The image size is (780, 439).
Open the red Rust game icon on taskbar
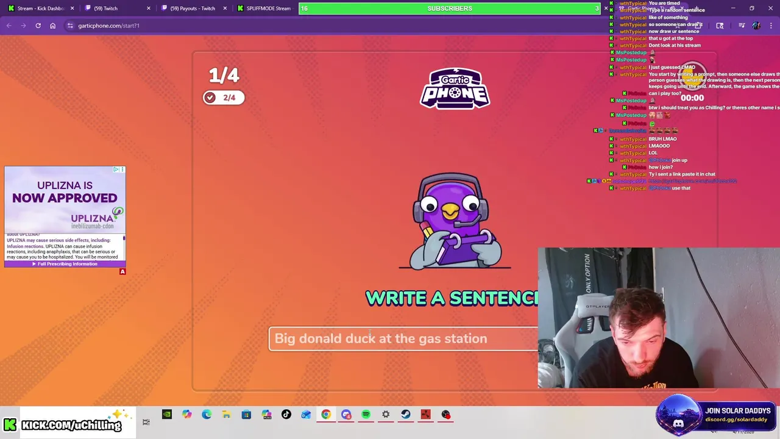(x=425, y=415)
